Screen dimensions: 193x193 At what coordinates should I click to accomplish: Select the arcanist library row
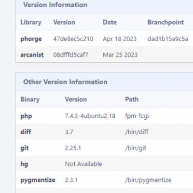104,55
